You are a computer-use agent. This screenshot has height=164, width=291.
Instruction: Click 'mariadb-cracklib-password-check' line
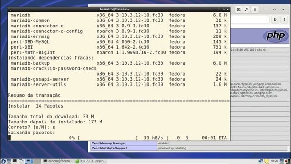point(54,69)
